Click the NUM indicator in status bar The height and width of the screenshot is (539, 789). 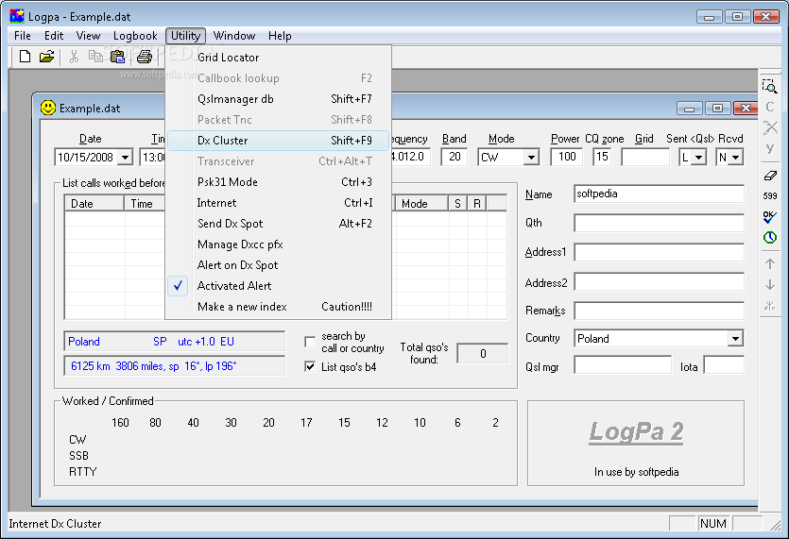pos(713,524)
